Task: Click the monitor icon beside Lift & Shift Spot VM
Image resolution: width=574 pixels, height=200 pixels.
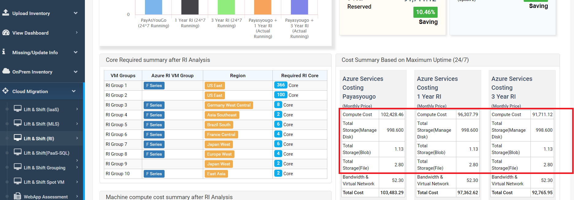Action: pos(17,181)
